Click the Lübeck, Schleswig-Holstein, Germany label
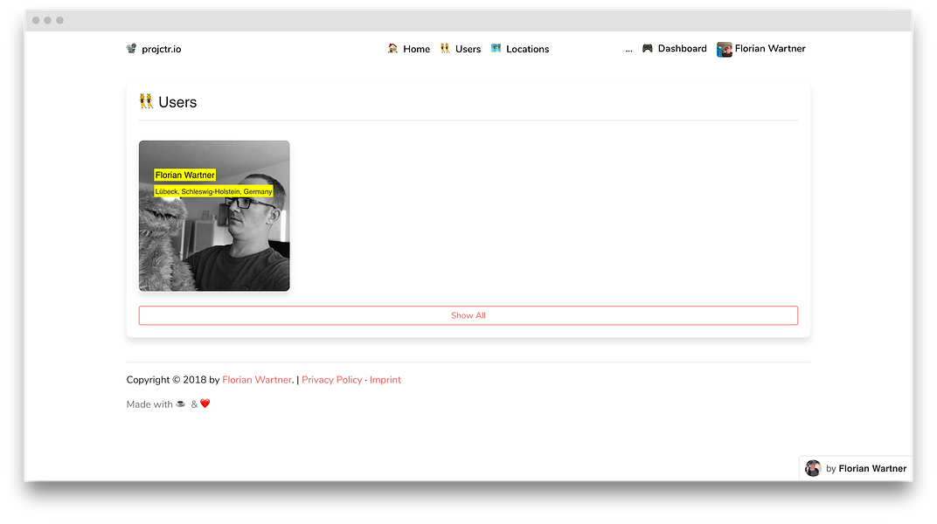 [213, 191]
